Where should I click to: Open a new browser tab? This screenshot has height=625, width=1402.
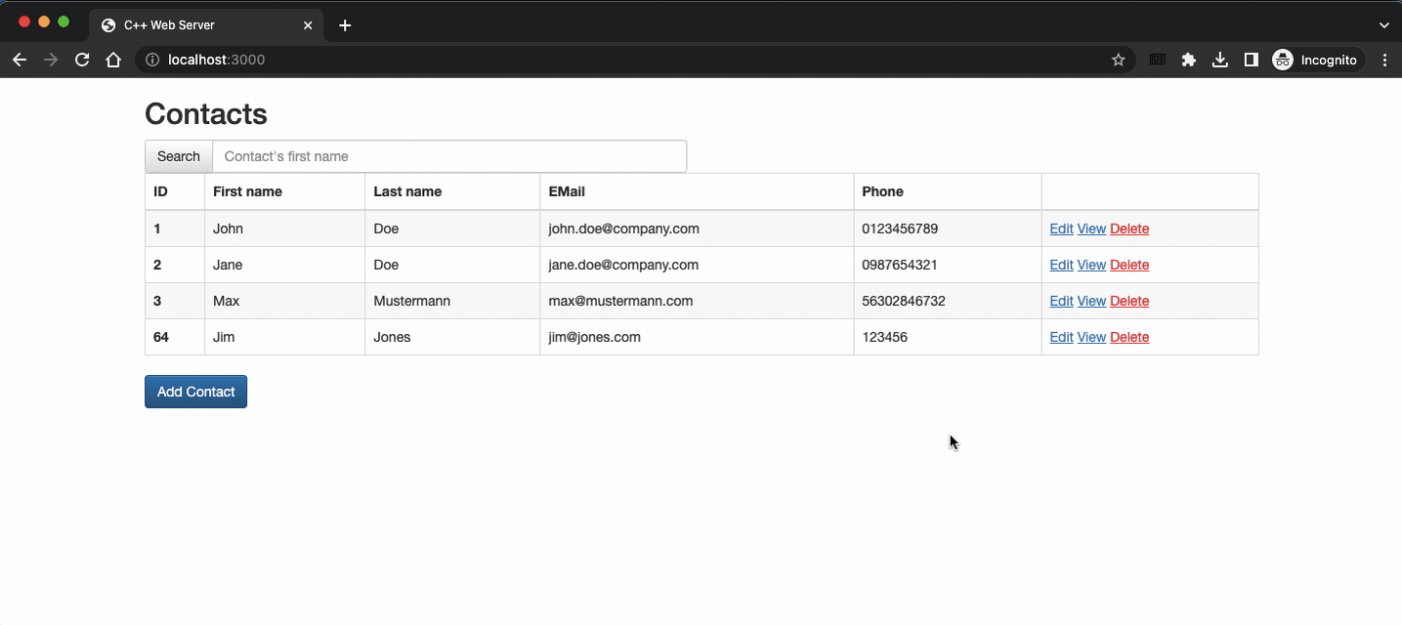(345, 25)
